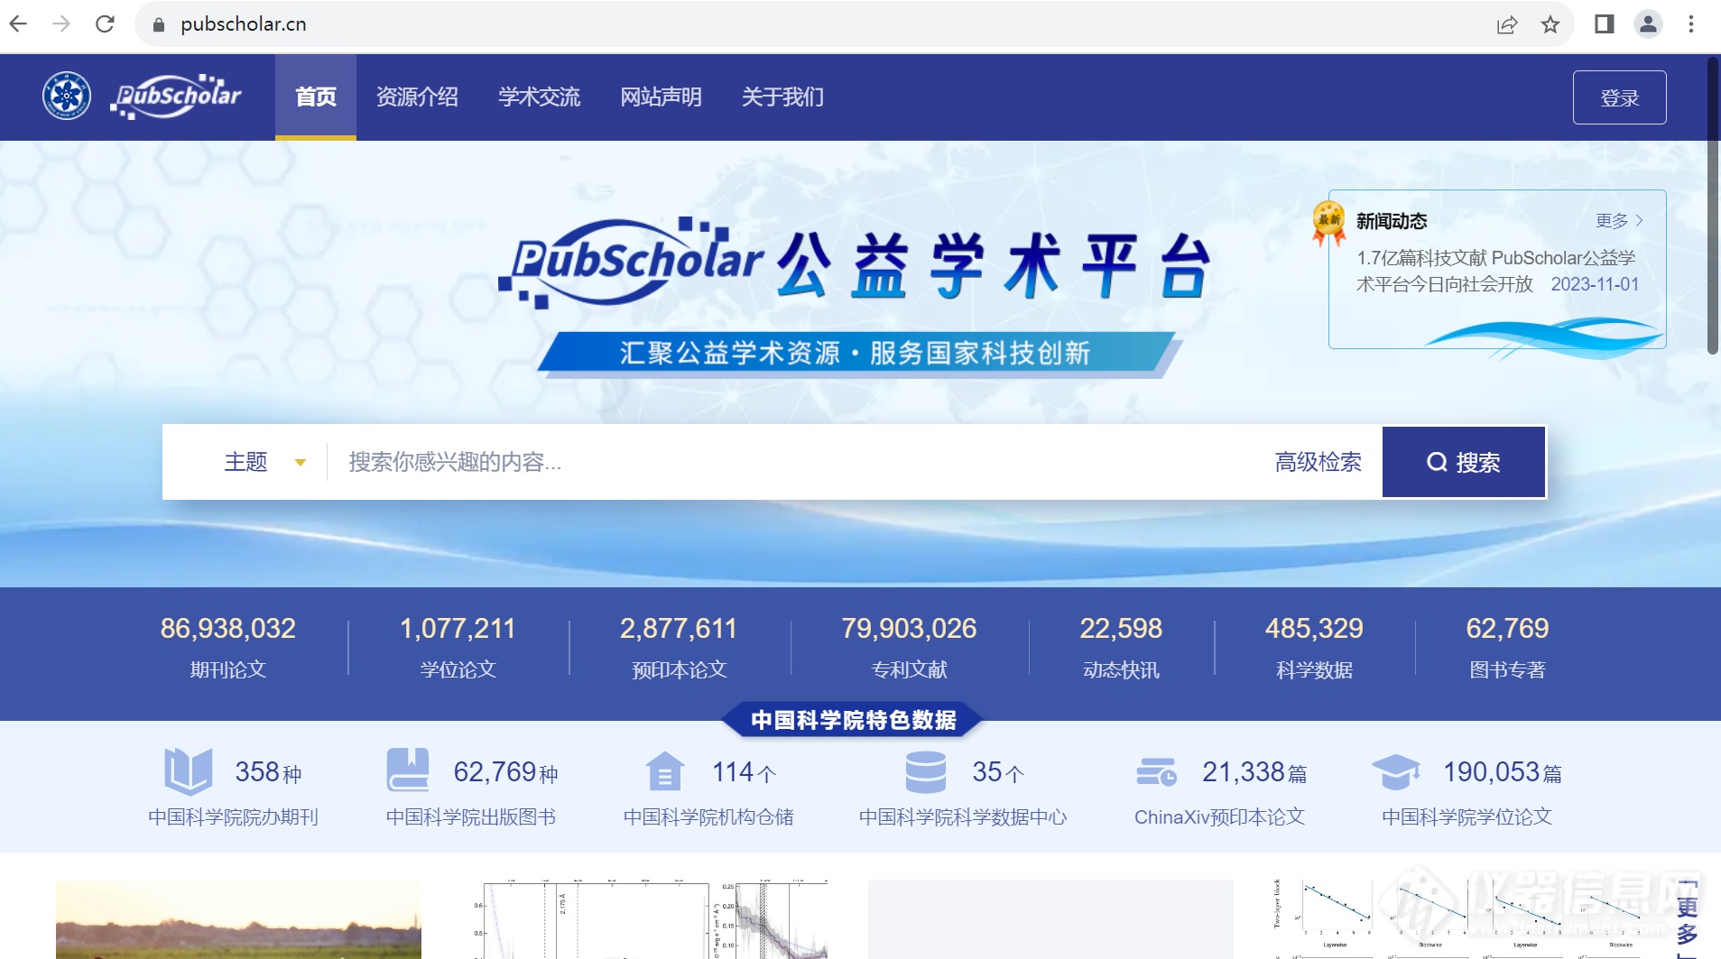Image resolution: width=1721 pixels, height=959 pixels.
Task: Open the 中国科学院科学数据中心 link
Action: 963,817
